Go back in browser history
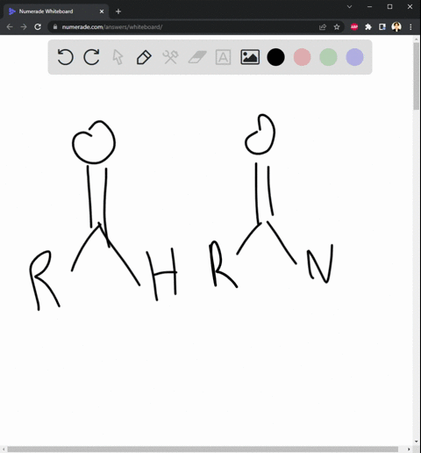The height and width of the screenshot is (453, 421). [x=10, y=27]
